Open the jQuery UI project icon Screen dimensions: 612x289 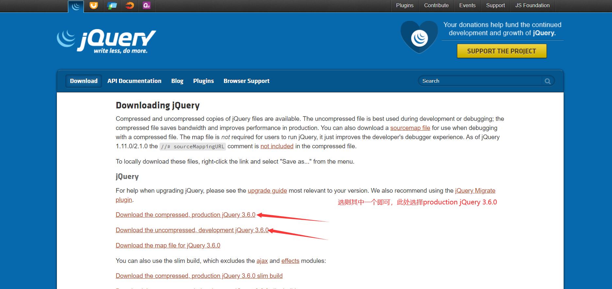click(x=94, y=6)
